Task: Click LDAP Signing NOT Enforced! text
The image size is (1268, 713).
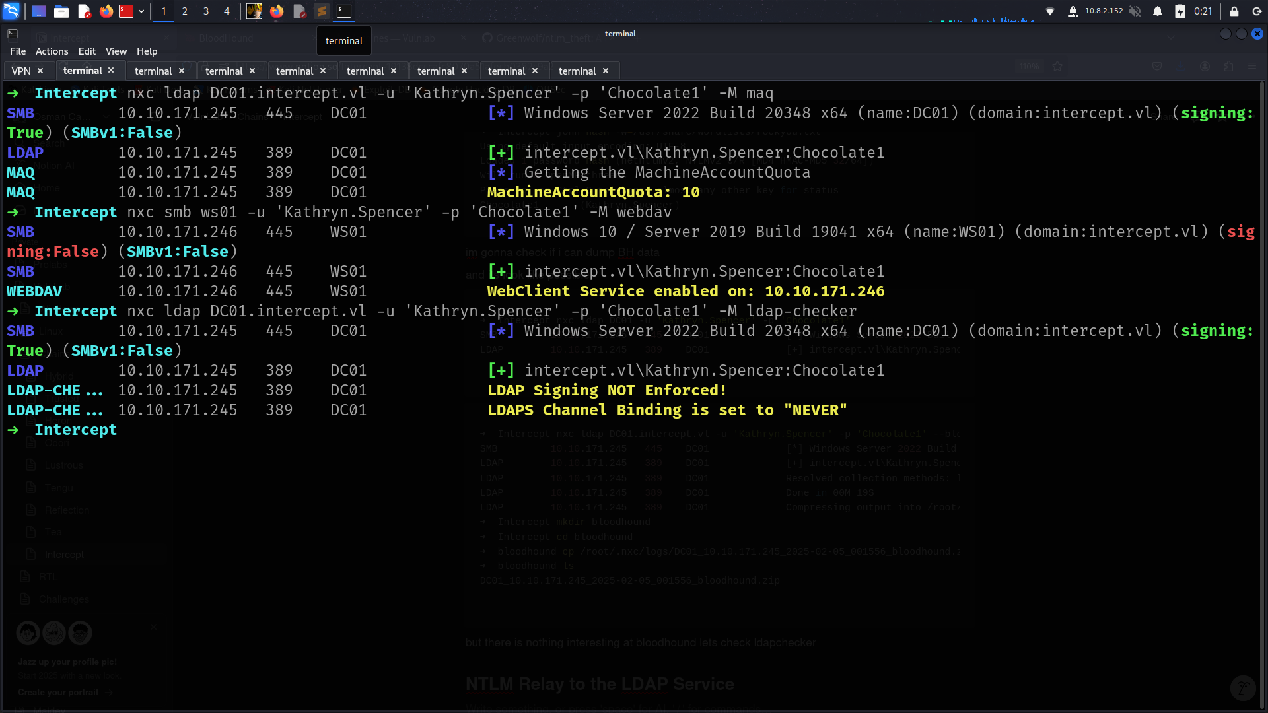Action: (x=606, y=390)
